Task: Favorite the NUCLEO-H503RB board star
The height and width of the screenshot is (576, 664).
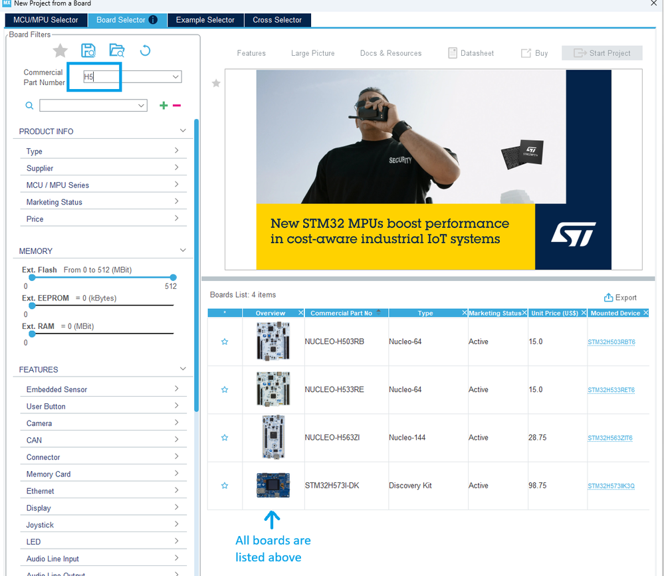Action: click(x=225, y=341)
